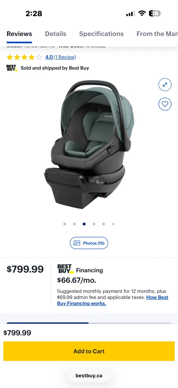Open the 4.0 (1 Review) link
The width and height of the screenshot is (178, 388).
60,57
